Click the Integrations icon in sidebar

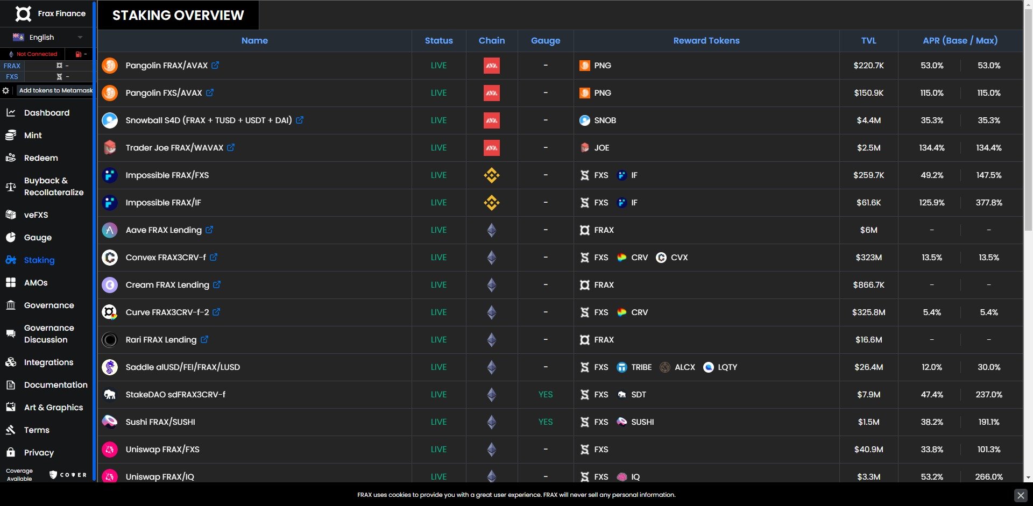point(11,362)
